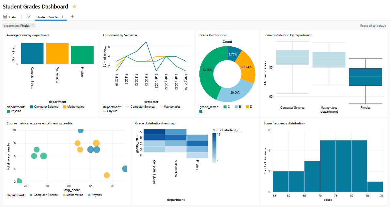Select Computer Science legend swatch in Average score chart
This screenshot has width=390, height=207.
pos(32,107)
